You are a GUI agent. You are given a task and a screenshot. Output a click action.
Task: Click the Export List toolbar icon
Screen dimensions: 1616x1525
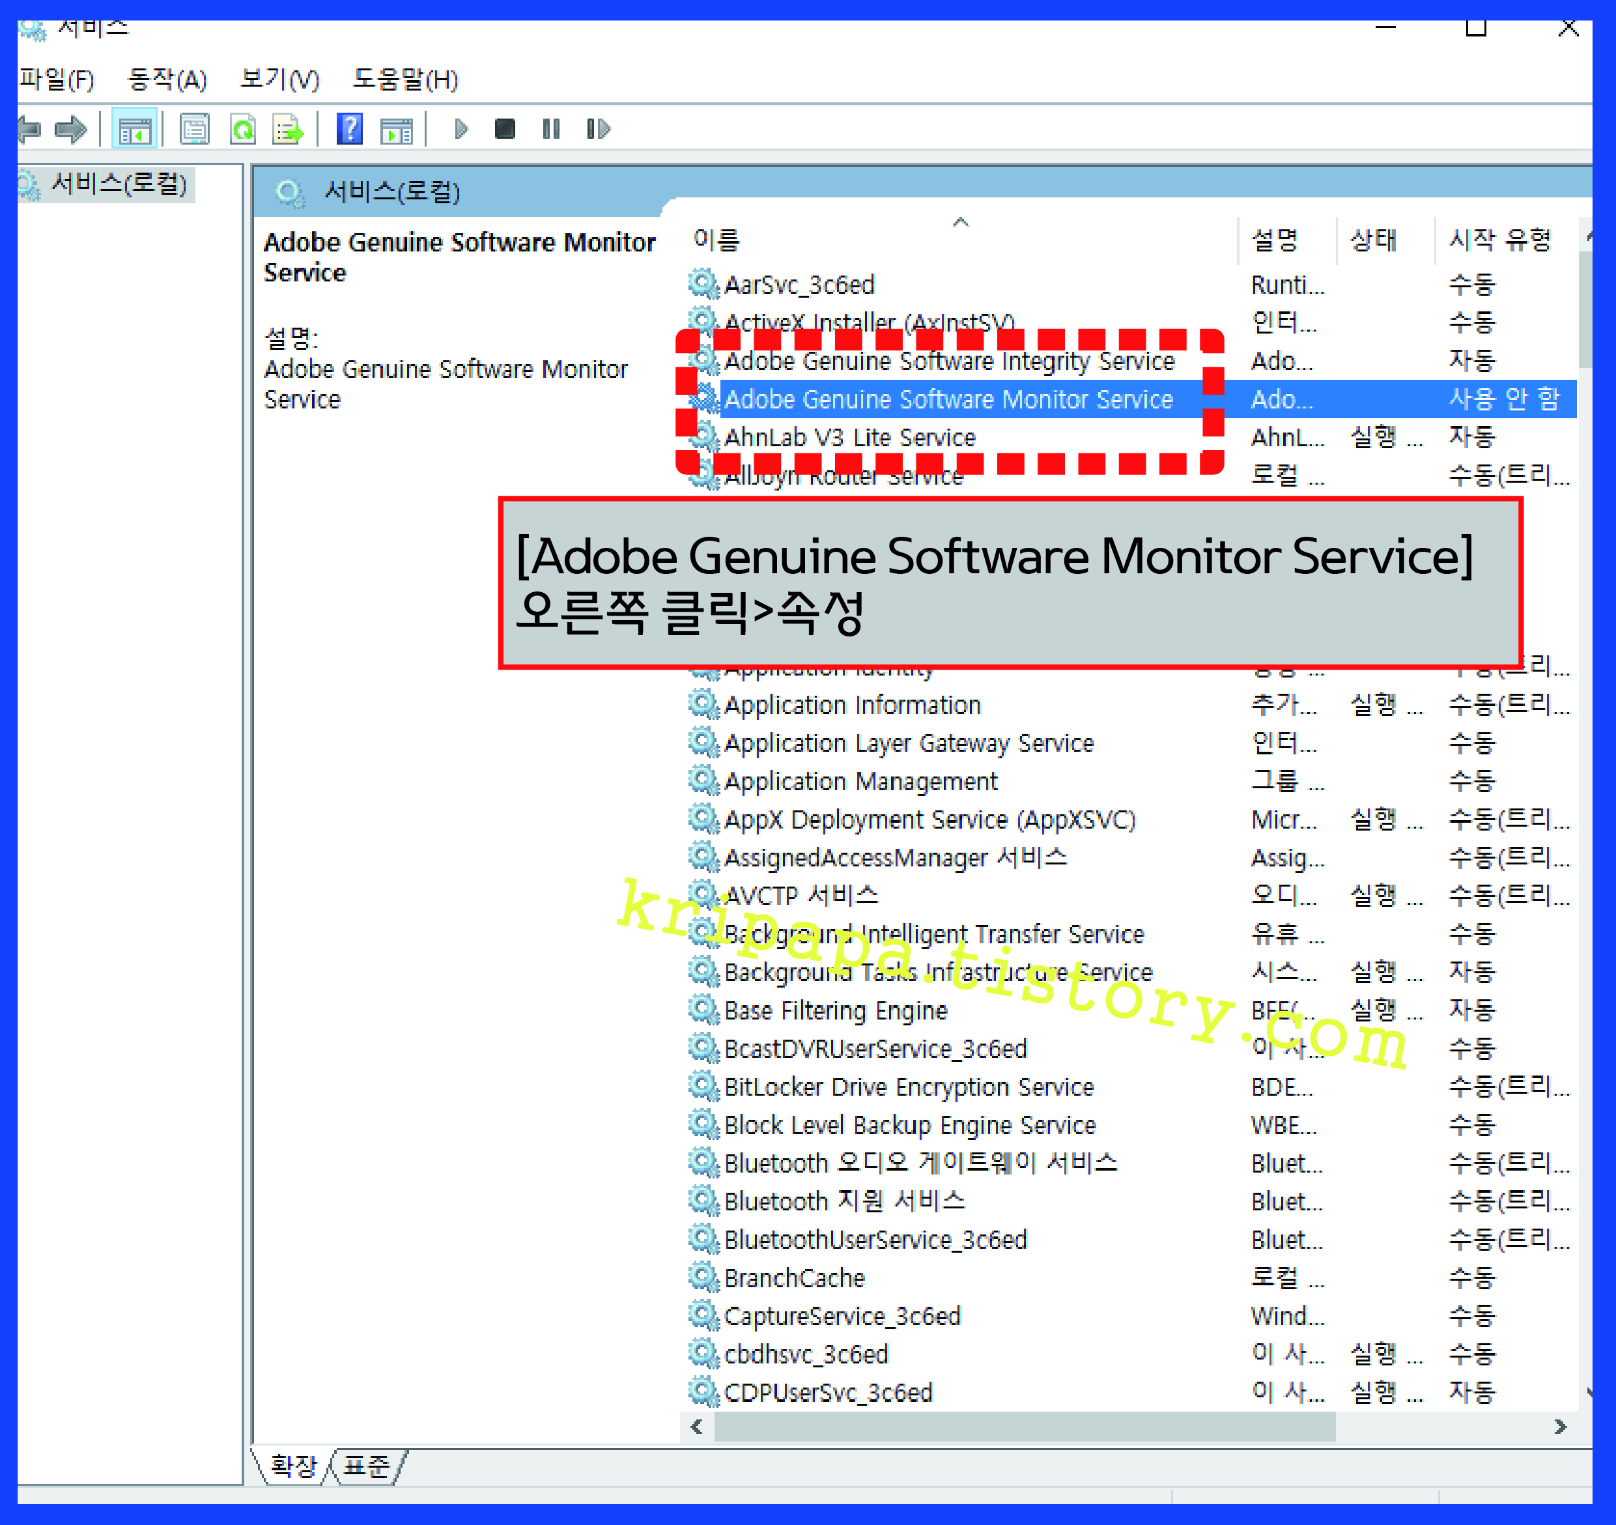tap(288, 129)
